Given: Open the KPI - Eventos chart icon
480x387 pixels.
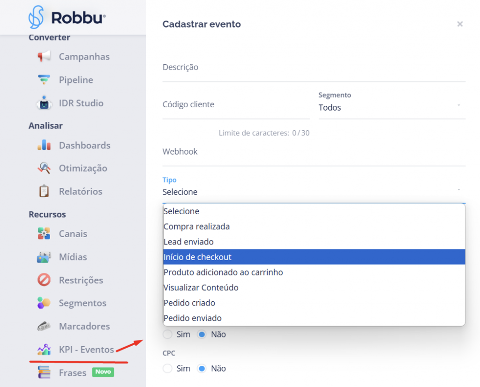Looking at the screenshot, I should [44, 350].
